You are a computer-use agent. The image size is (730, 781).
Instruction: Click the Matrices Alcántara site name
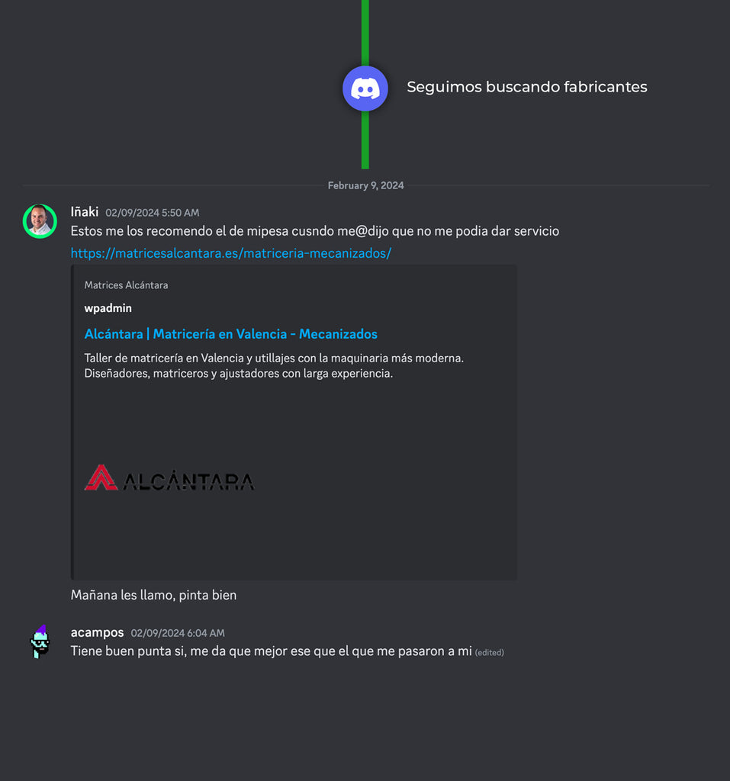pos(126,285)
